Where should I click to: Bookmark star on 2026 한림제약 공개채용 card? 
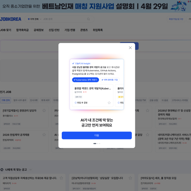(x=44, y=135)
